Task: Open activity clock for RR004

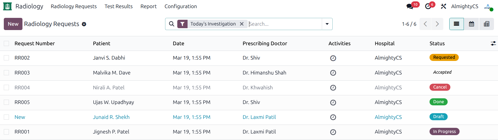Action: coord(333,88)
